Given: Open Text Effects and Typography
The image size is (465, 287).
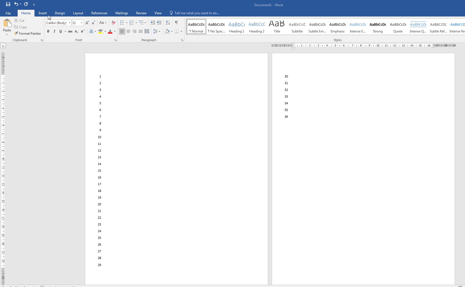Looking at the screenshot, I should 91,31.
